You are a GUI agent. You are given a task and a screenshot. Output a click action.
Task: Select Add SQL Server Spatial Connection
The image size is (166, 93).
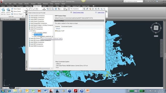click(x=41, y=40)
